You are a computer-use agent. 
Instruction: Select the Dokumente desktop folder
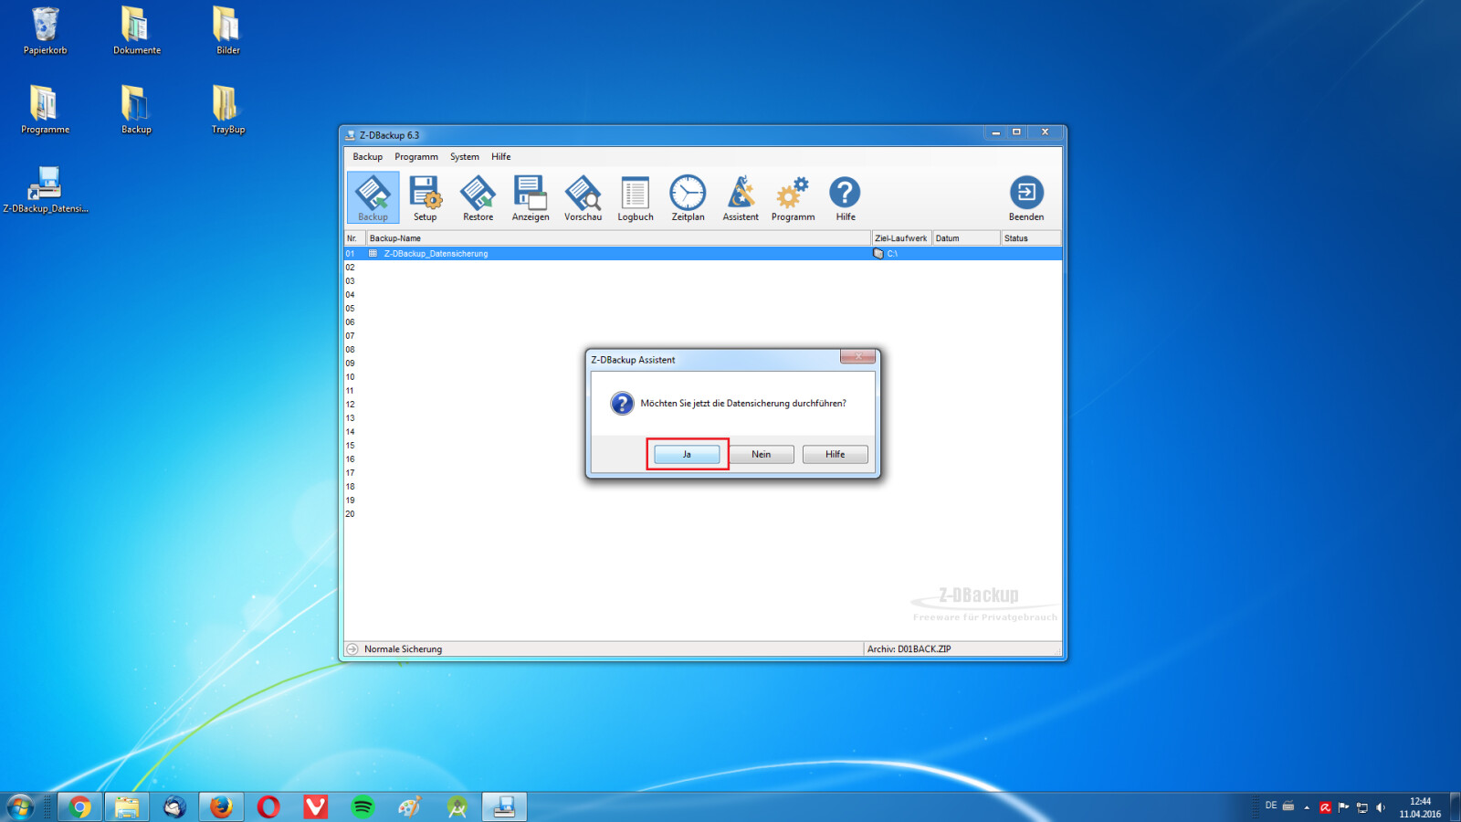tap(137, 31)
